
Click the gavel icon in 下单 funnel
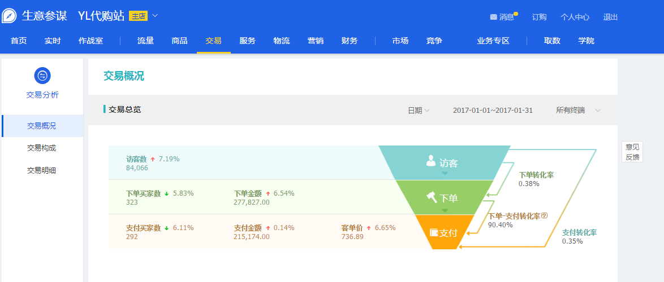point(430,197)
